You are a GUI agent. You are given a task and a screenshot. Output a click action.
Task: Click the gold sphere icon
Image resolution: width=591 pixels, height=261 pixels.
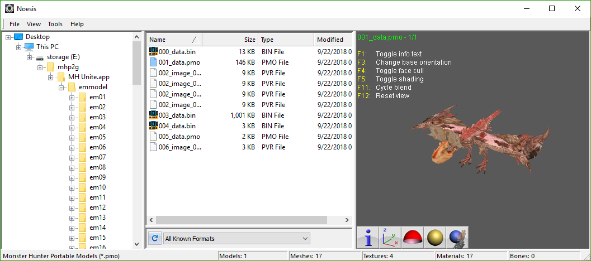coord(435,238)
